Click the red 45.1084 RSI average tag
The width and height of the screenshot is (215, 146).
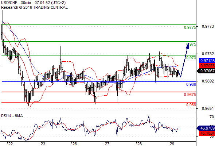point(207,133)
